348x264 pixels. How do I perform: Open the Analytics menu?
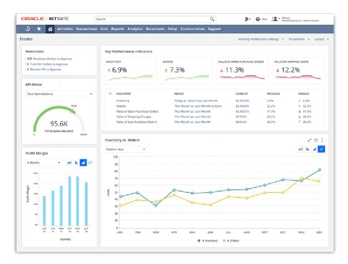coord(135,29)
